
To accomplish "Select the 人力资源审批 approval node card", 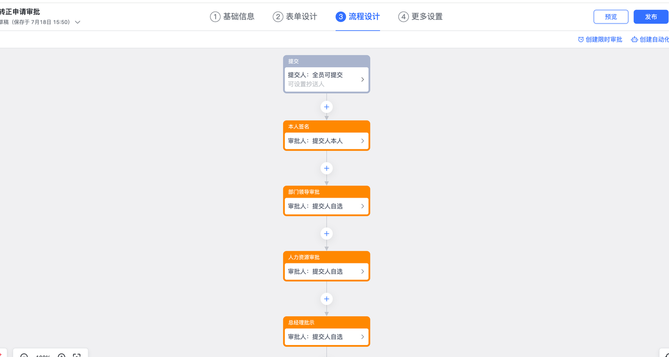I will 326,266.
